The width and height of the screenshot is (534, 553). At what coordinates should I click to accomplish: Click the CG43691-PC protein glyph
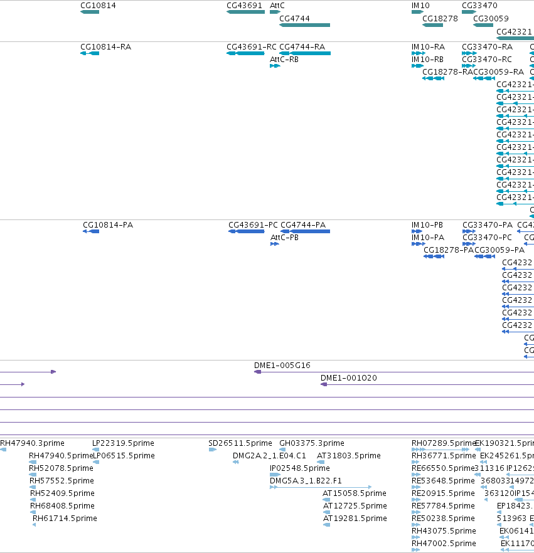pyautogui.click(x=247, y=231)
